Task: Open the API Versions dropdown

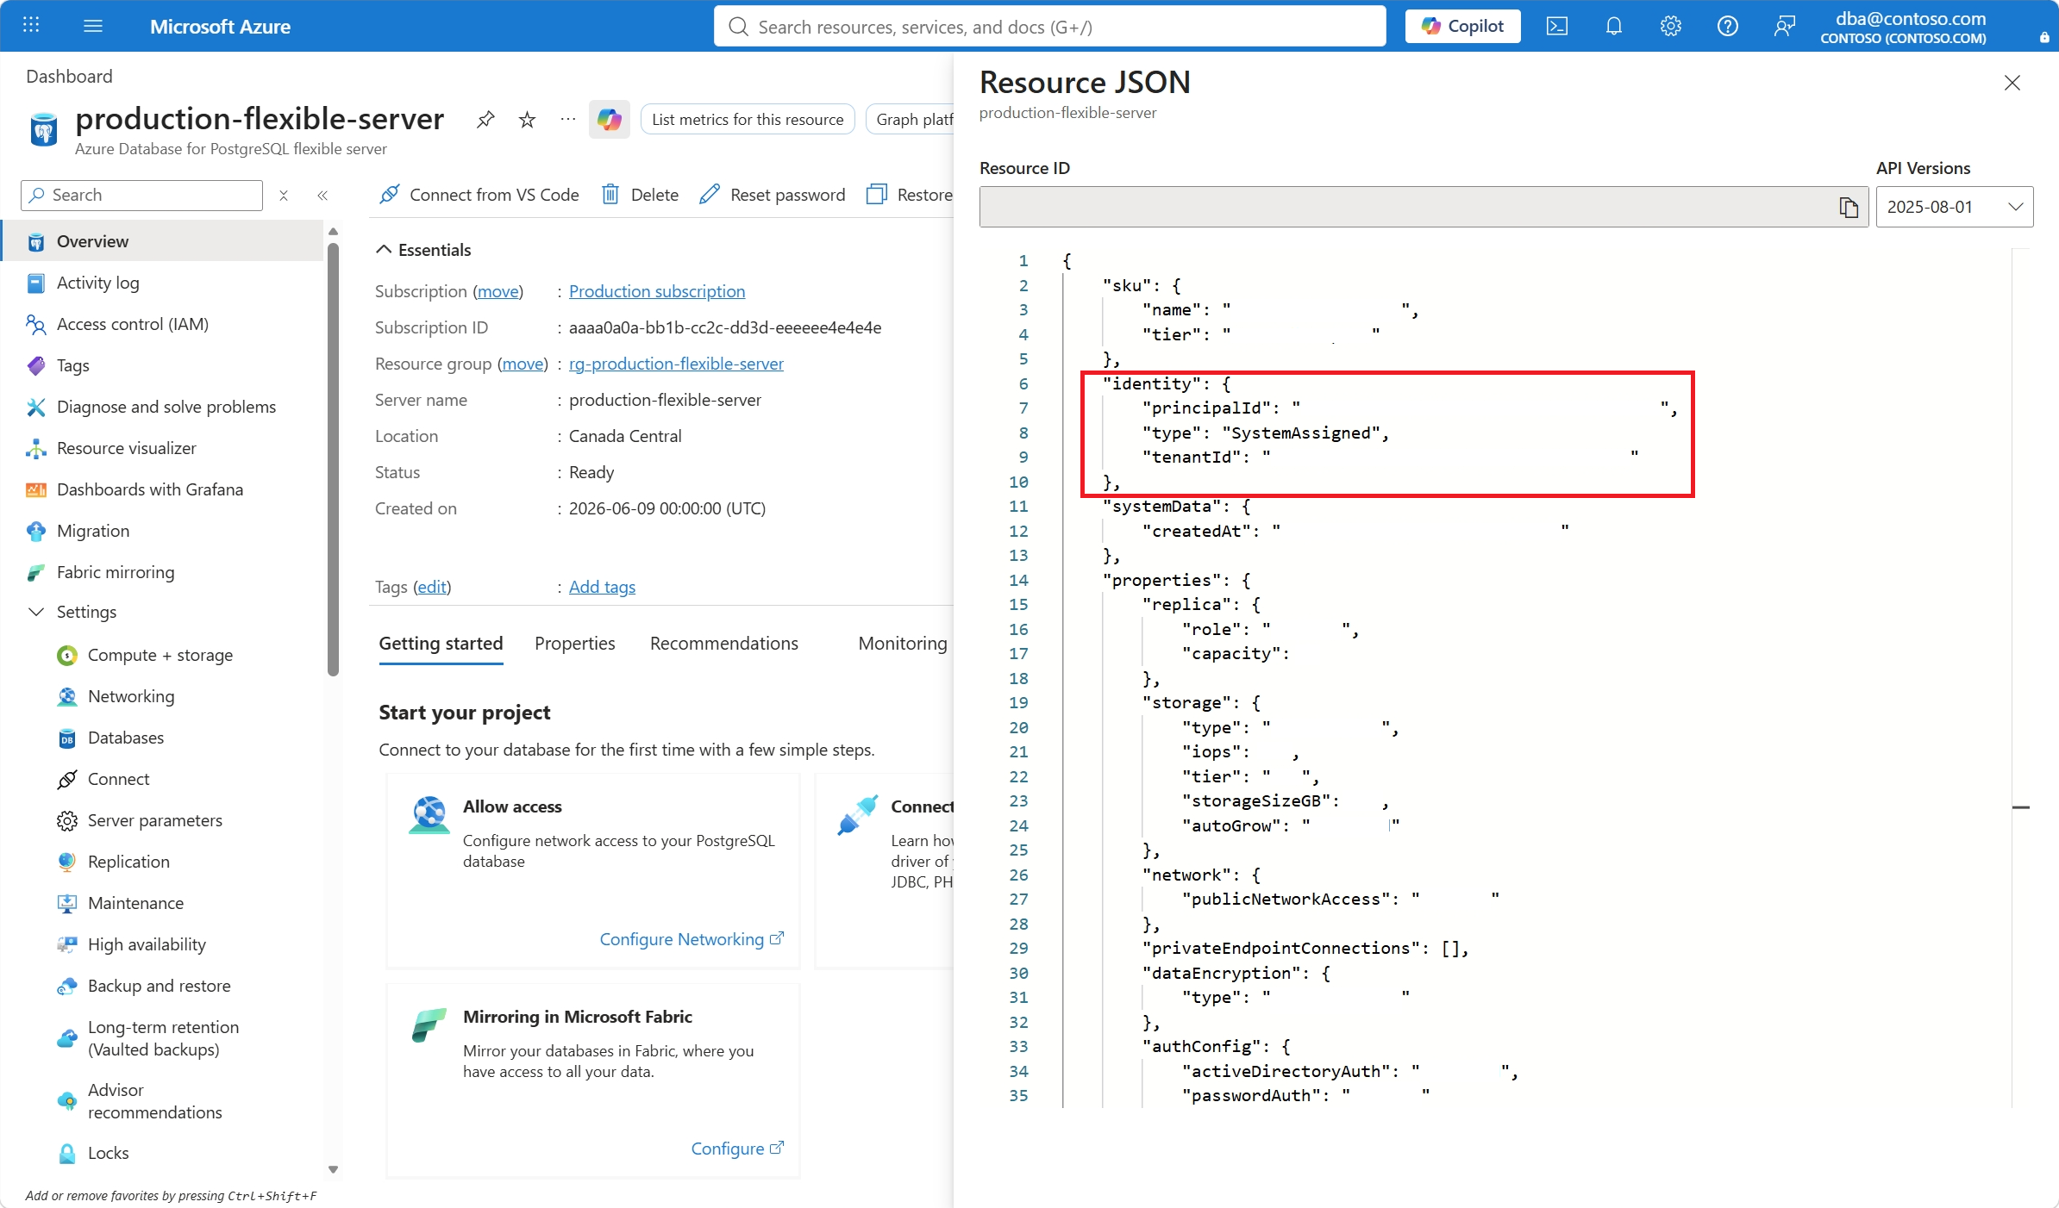Action: [1955, 207]
